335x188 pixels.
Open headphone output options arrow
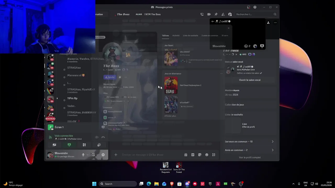[97, 155]
